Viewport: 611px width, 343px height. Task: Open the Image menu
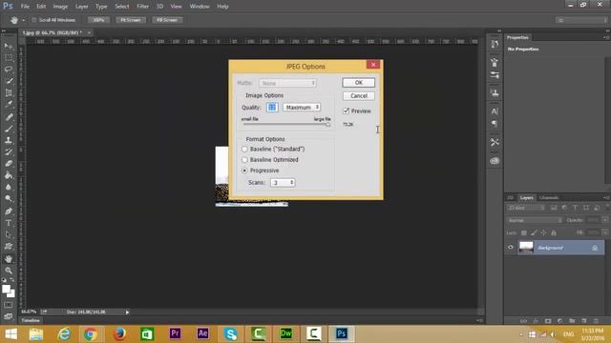coord(60,7)
